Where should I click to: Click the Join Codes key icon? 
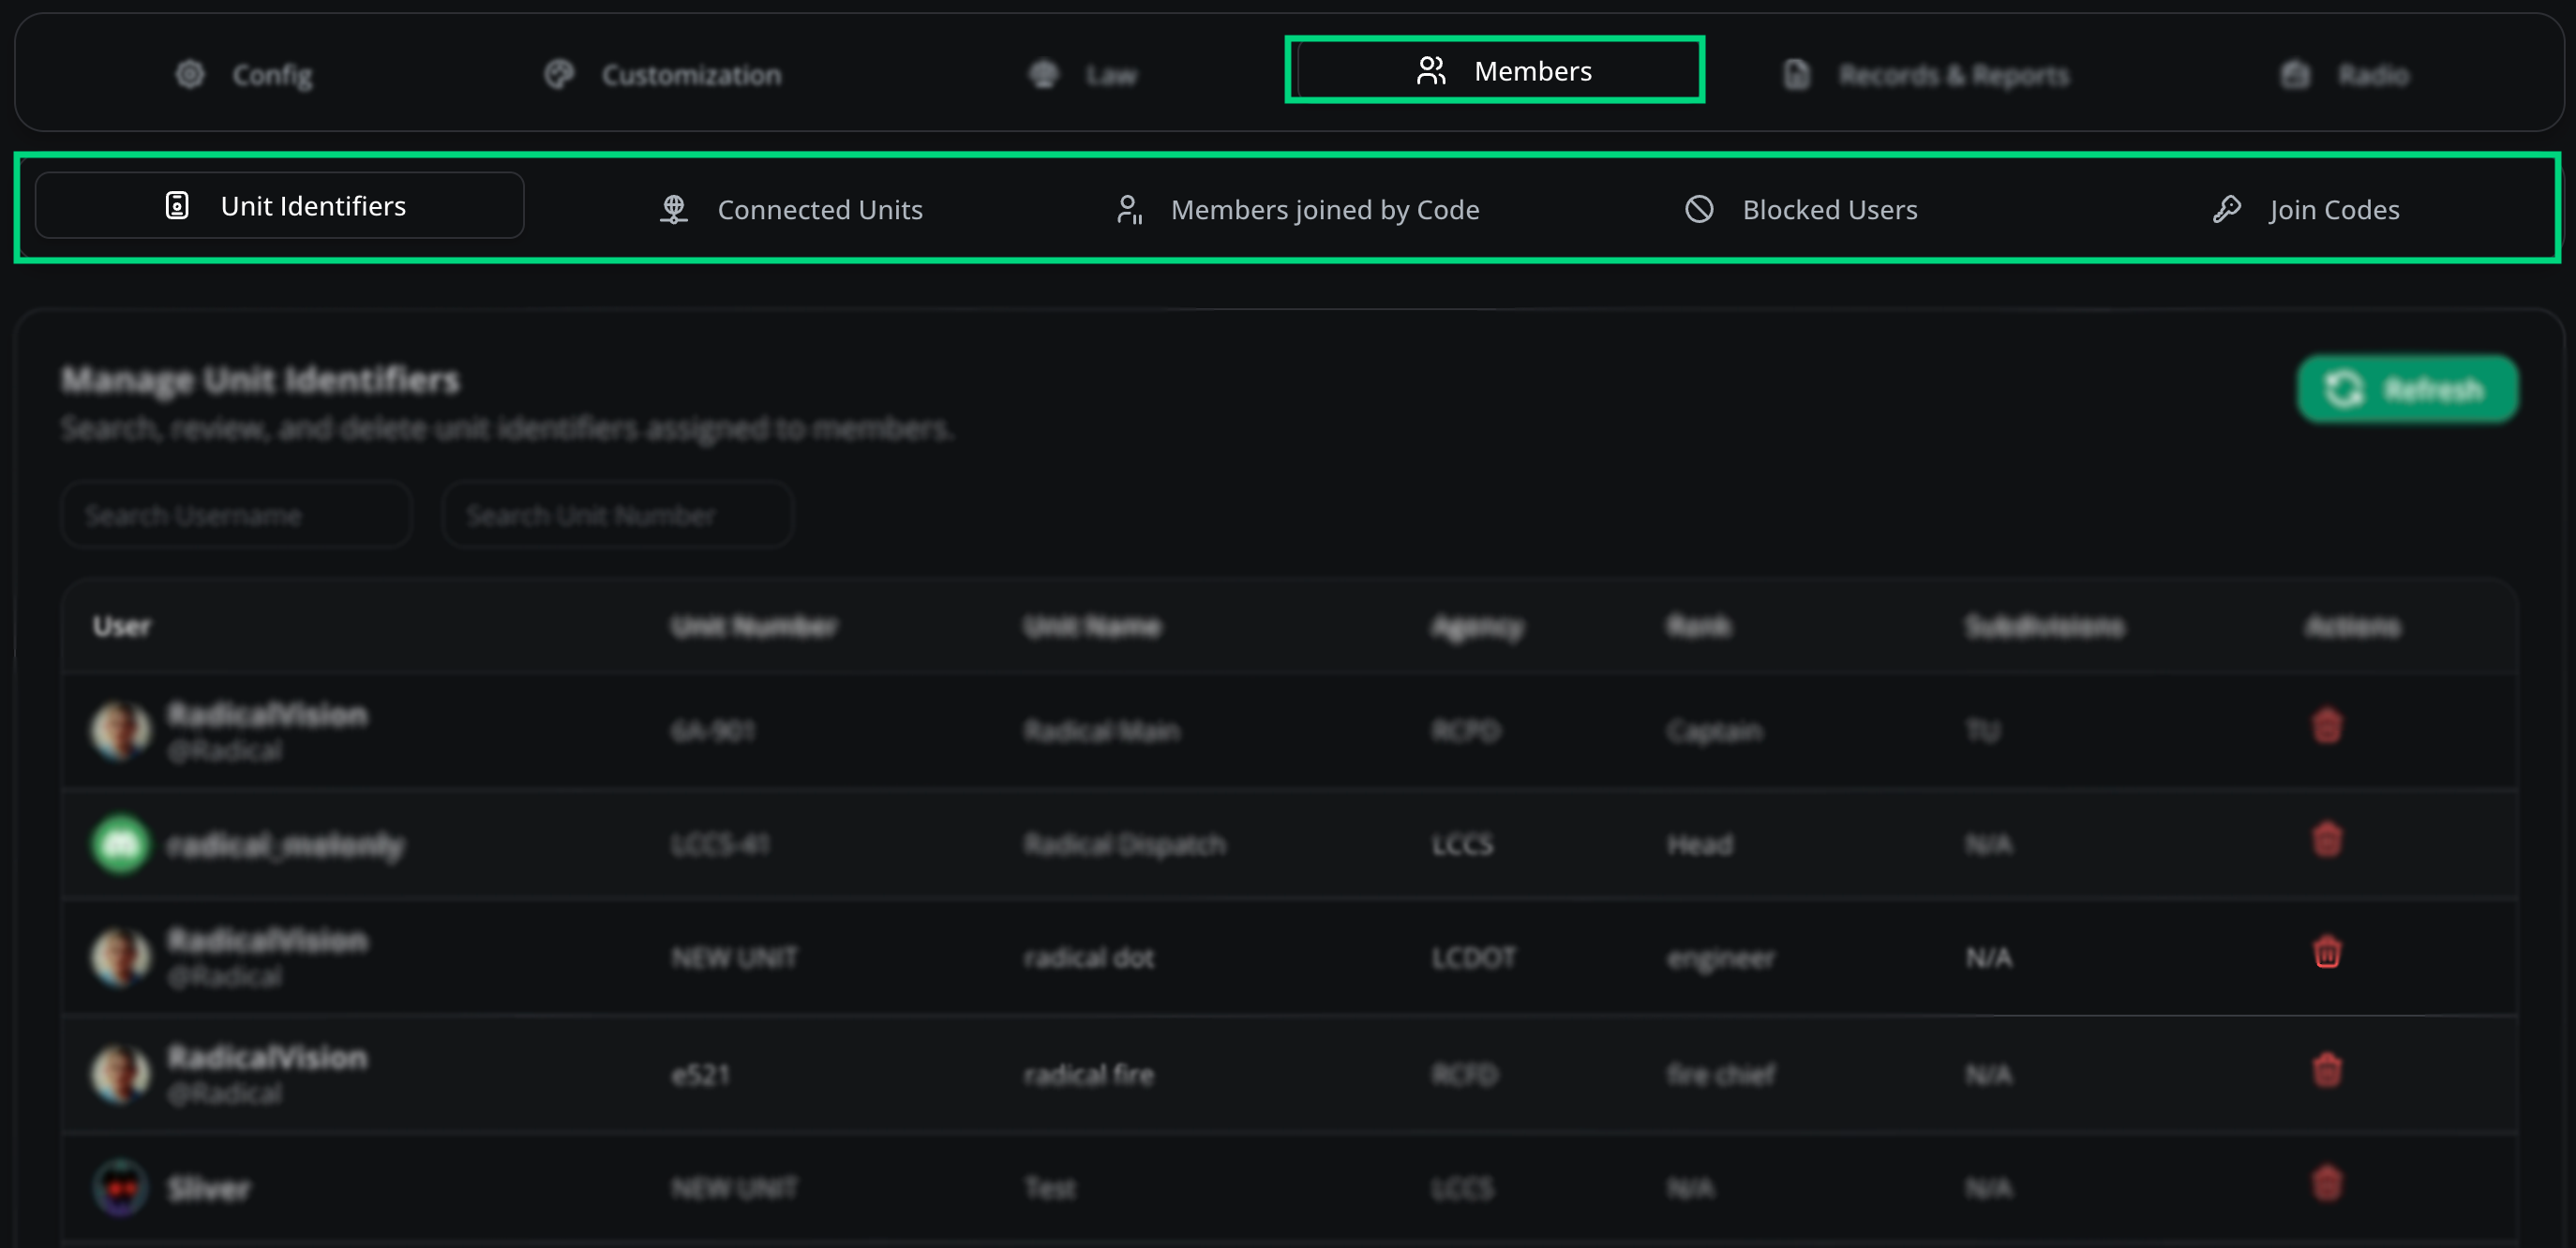2227,210
